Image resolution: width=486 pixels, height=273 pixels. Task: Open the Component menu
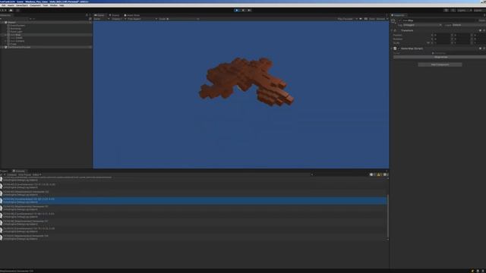click(x=35, y=5)
